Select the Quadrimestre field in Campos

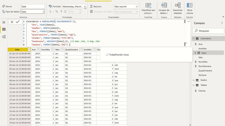pyautogui.click(x=205, y=71)
